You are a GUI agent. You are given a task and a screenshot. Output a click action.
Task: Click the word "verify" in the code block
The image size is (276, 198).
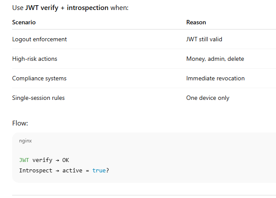[x=42, y=160]
